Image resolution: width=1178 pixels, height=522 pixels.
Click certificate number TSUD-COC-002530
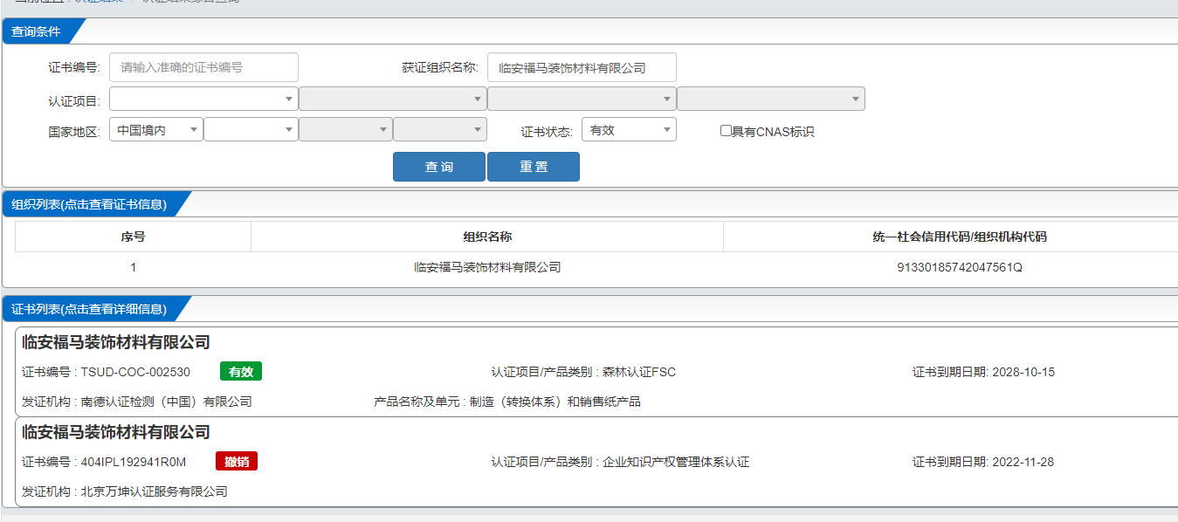point(135,372)
